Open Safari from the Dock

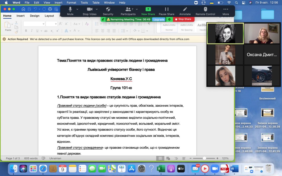click(x=43, y=169)
